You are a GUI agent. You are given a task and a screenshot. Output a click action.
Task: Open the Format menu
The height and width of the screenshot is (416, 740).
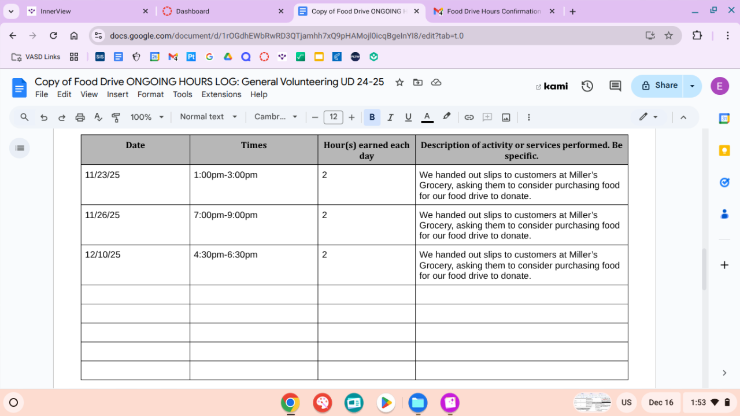[x=150, y=94]
